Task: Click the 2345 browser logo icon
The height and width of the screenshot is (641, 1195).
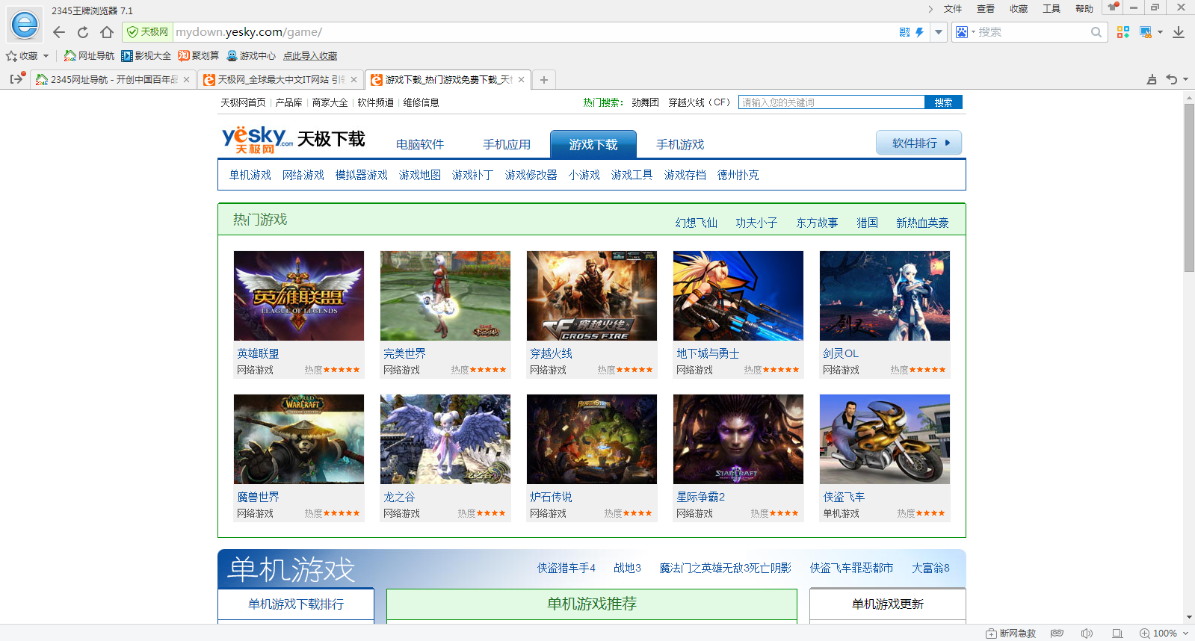Action: point(25,25)
